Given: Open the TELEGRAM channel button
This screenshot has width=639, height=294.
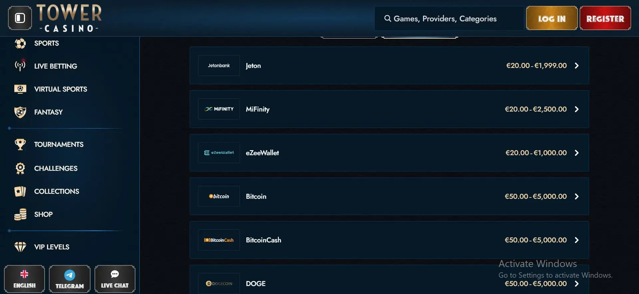Looking at the screenshot, I should click(x=70, y=279).
